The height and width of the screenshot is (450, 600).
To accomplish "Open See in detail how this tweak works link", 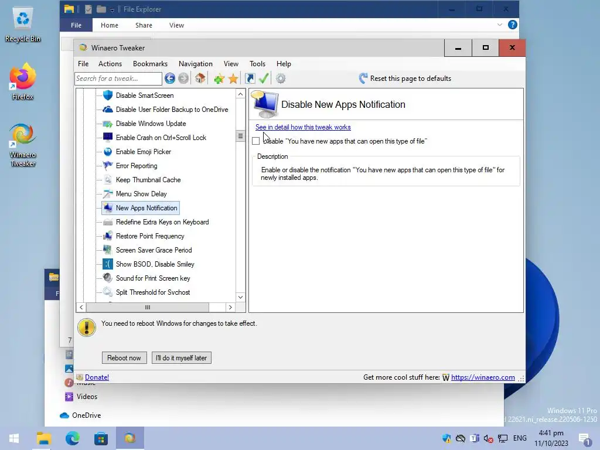I will [x=303, y=127].
